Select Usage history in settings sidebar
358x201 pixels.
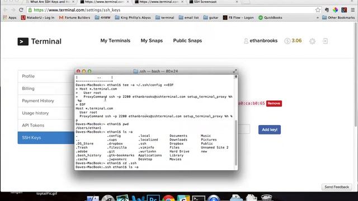46,113
